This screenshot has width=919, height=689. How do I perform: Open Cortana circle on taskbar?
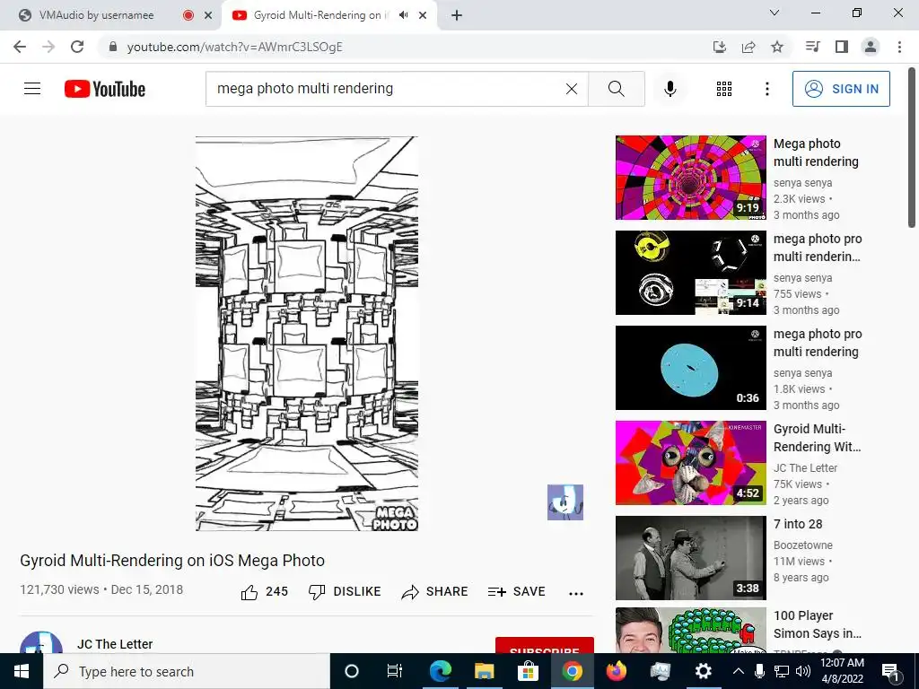point(352,671)
